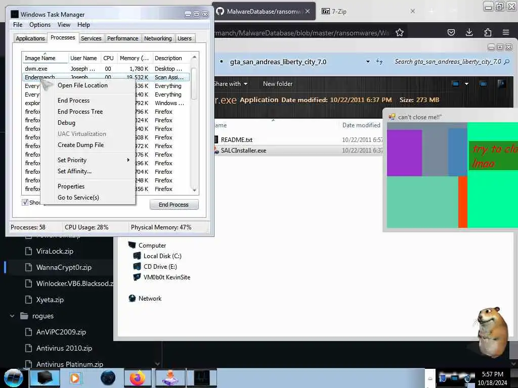Image resolution: width=518 pixels, height=388 pixels.
Task: Toggle Show processes from all users checkbox
Action: click(x=25, y=202)
